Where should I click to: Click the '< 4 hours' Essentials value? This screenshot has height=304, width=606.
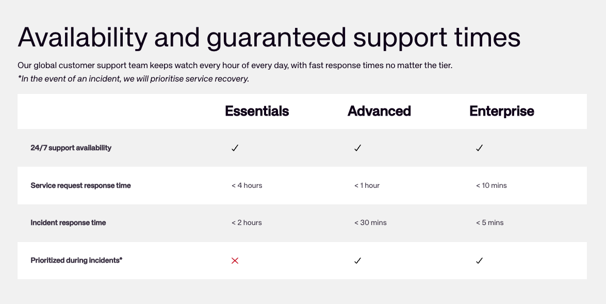[247, 185]
